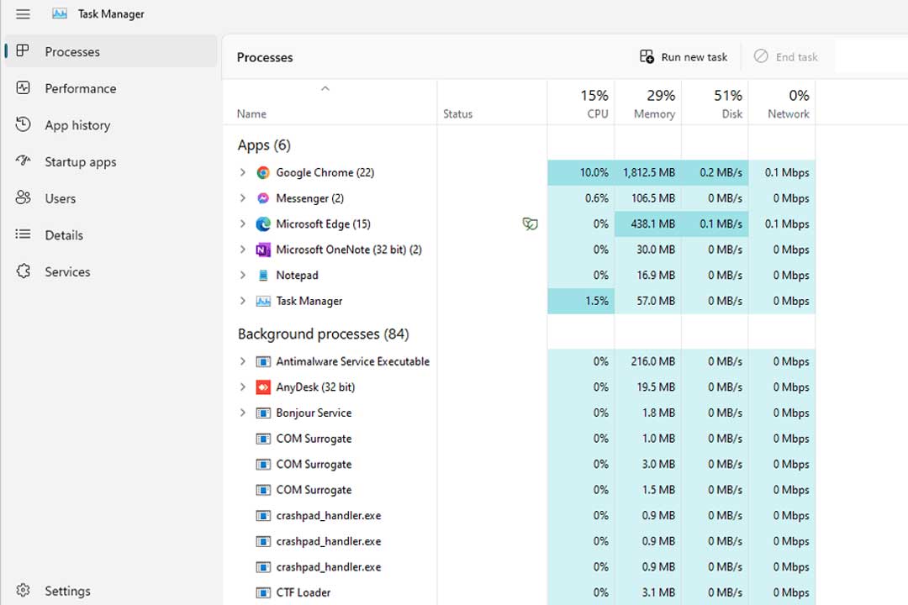Expand the Microsoft OneNote process group
This screenshot has height=605, width=908.
click(x=243, y=250)
